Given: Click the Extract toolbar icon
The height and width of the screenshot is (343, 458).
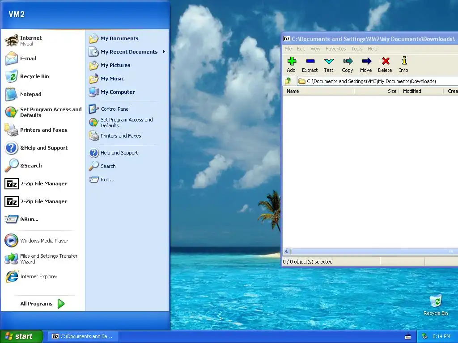Looking at the screenshot, I should click(310, 64).
